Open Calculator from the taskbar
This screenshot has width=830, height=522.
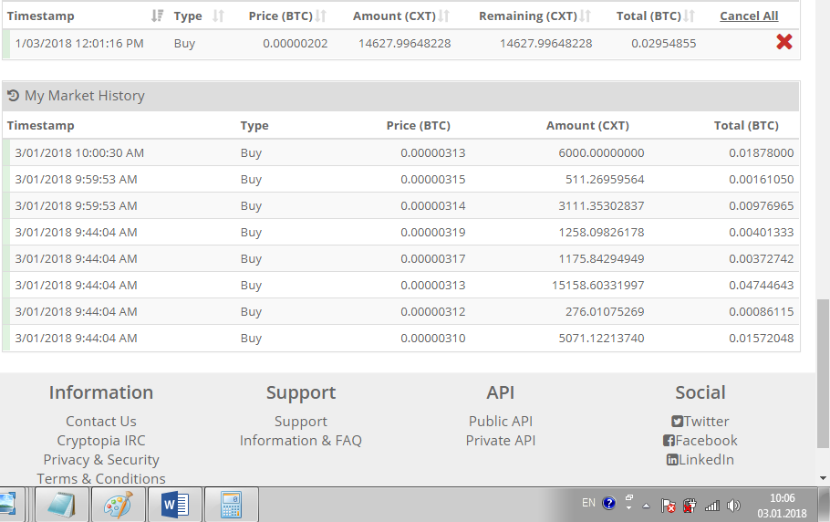pyautogui.click(x=231, y=505)
